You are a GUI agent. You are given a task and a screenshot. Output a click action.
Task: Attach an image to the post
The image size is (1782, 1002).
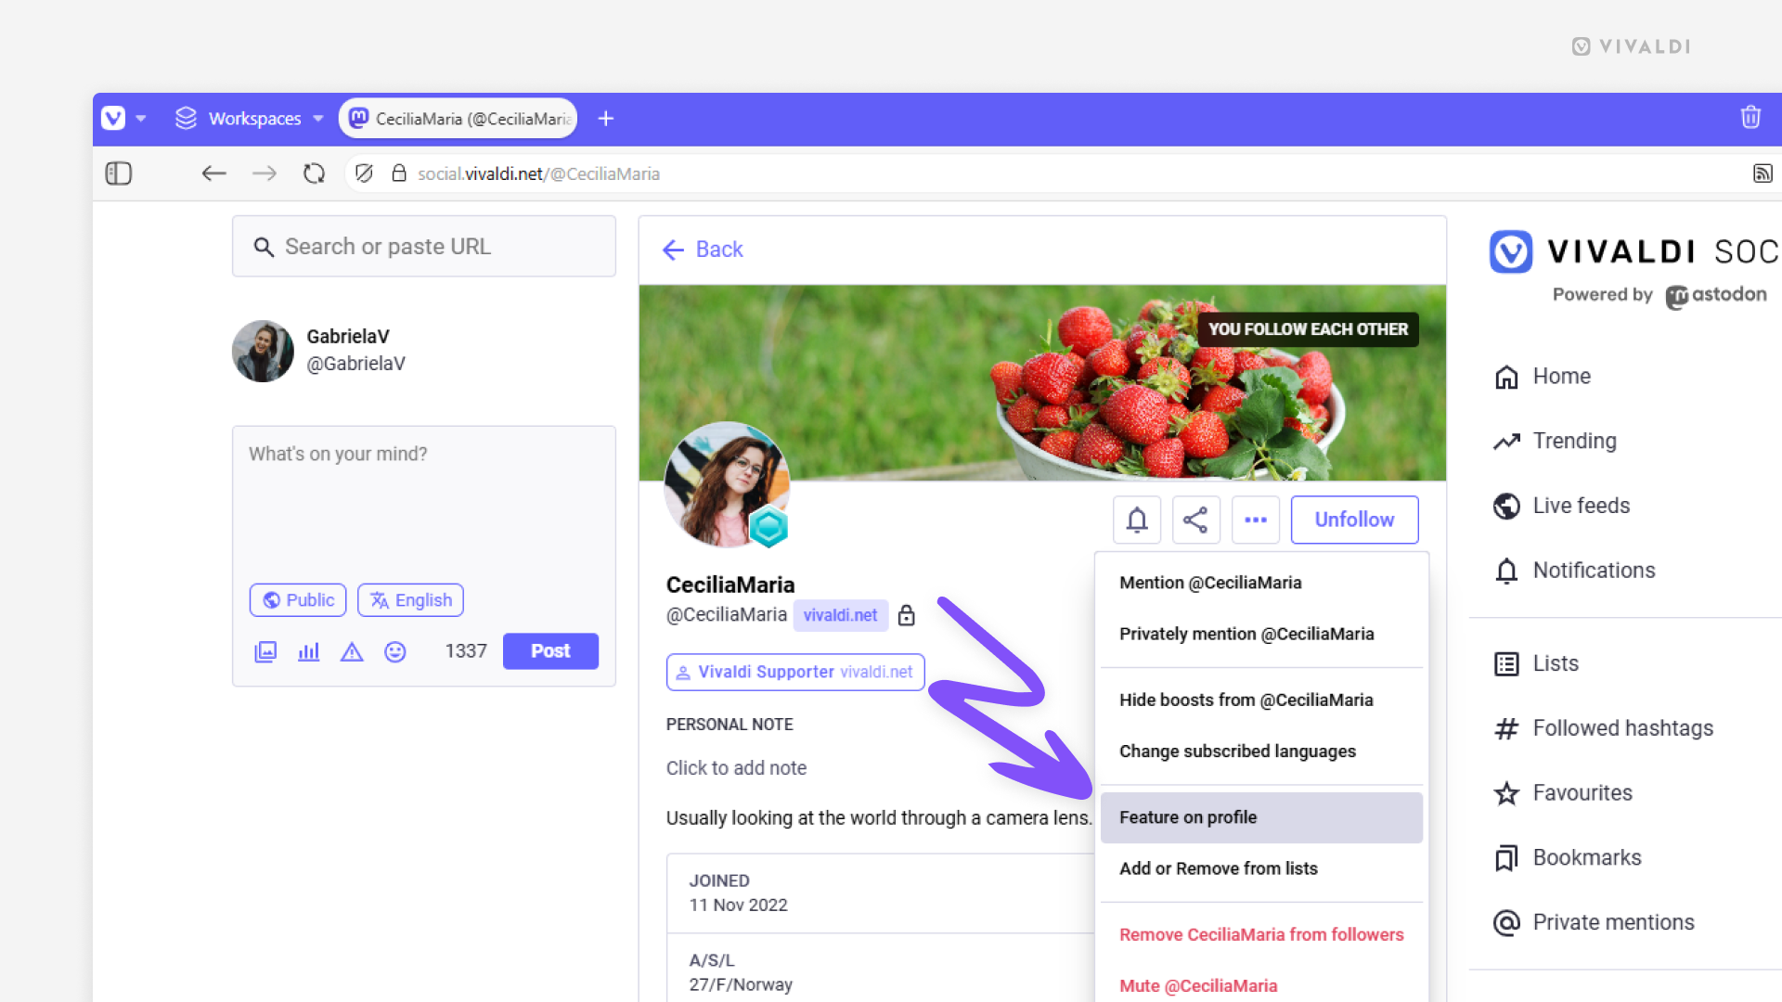click(x=265, y=652)
